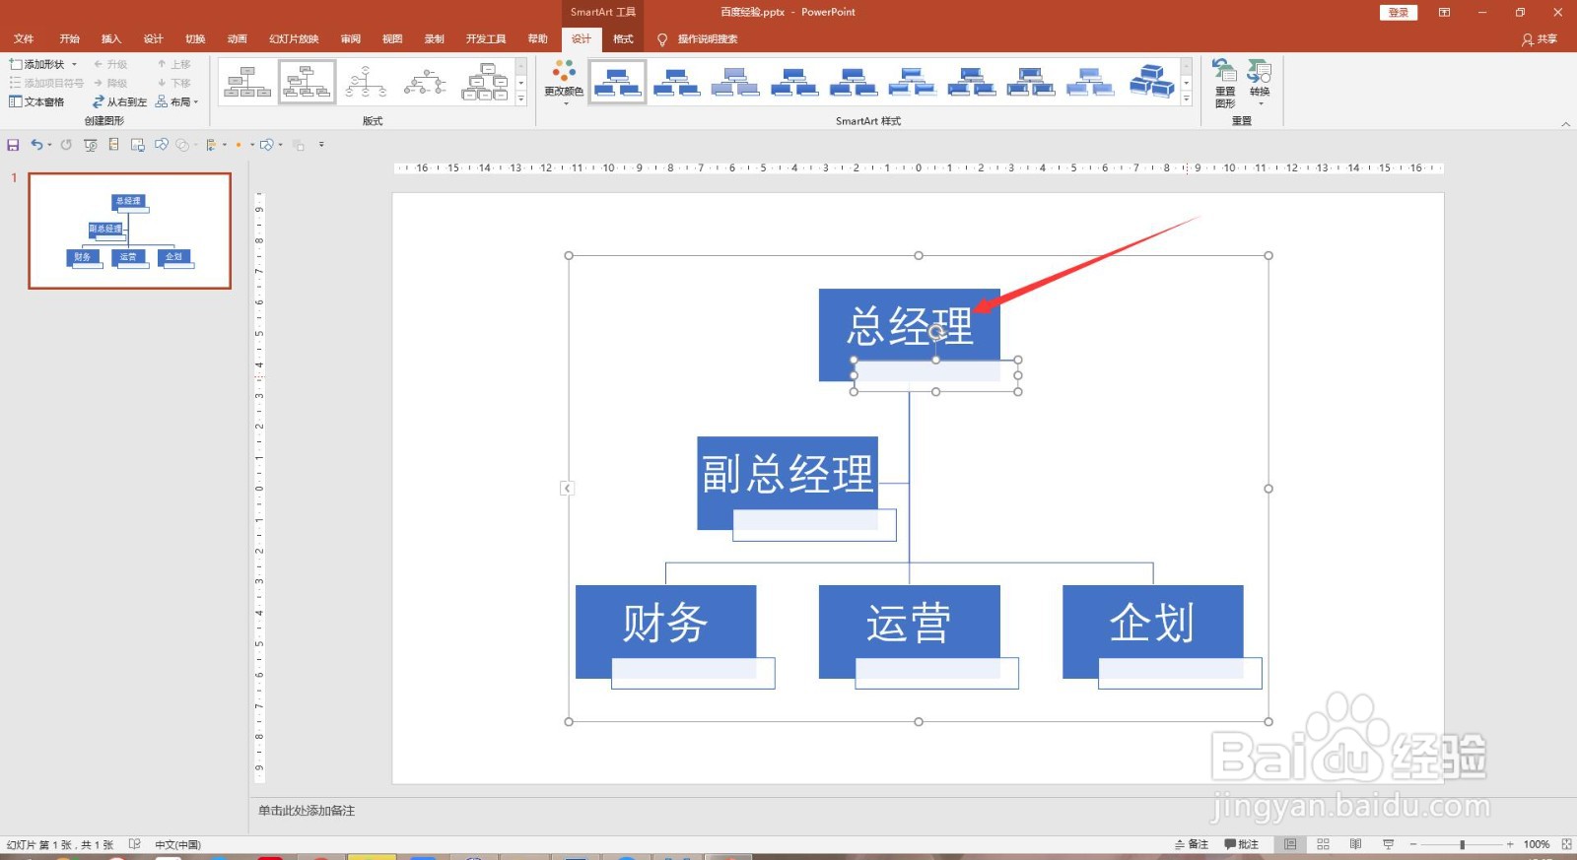The image size is (1577, 860).
Task: Expand the 版式 layouts gallery more arrow
Action: [521, 99]
